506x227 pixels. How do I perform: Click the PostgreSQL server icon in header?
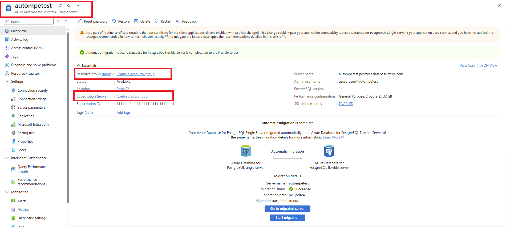[x=9, y=8]
